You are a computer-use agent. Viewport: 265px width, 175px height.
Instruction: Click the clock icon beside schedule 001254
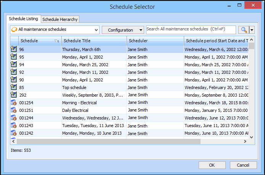tap(14, 102)
